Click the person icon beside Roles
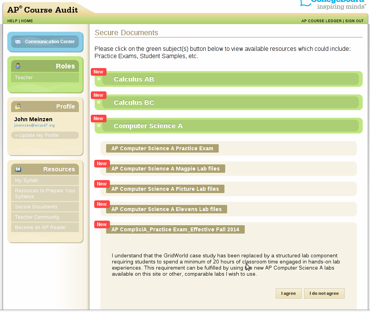The image size is (370, 312). [18, 66]
